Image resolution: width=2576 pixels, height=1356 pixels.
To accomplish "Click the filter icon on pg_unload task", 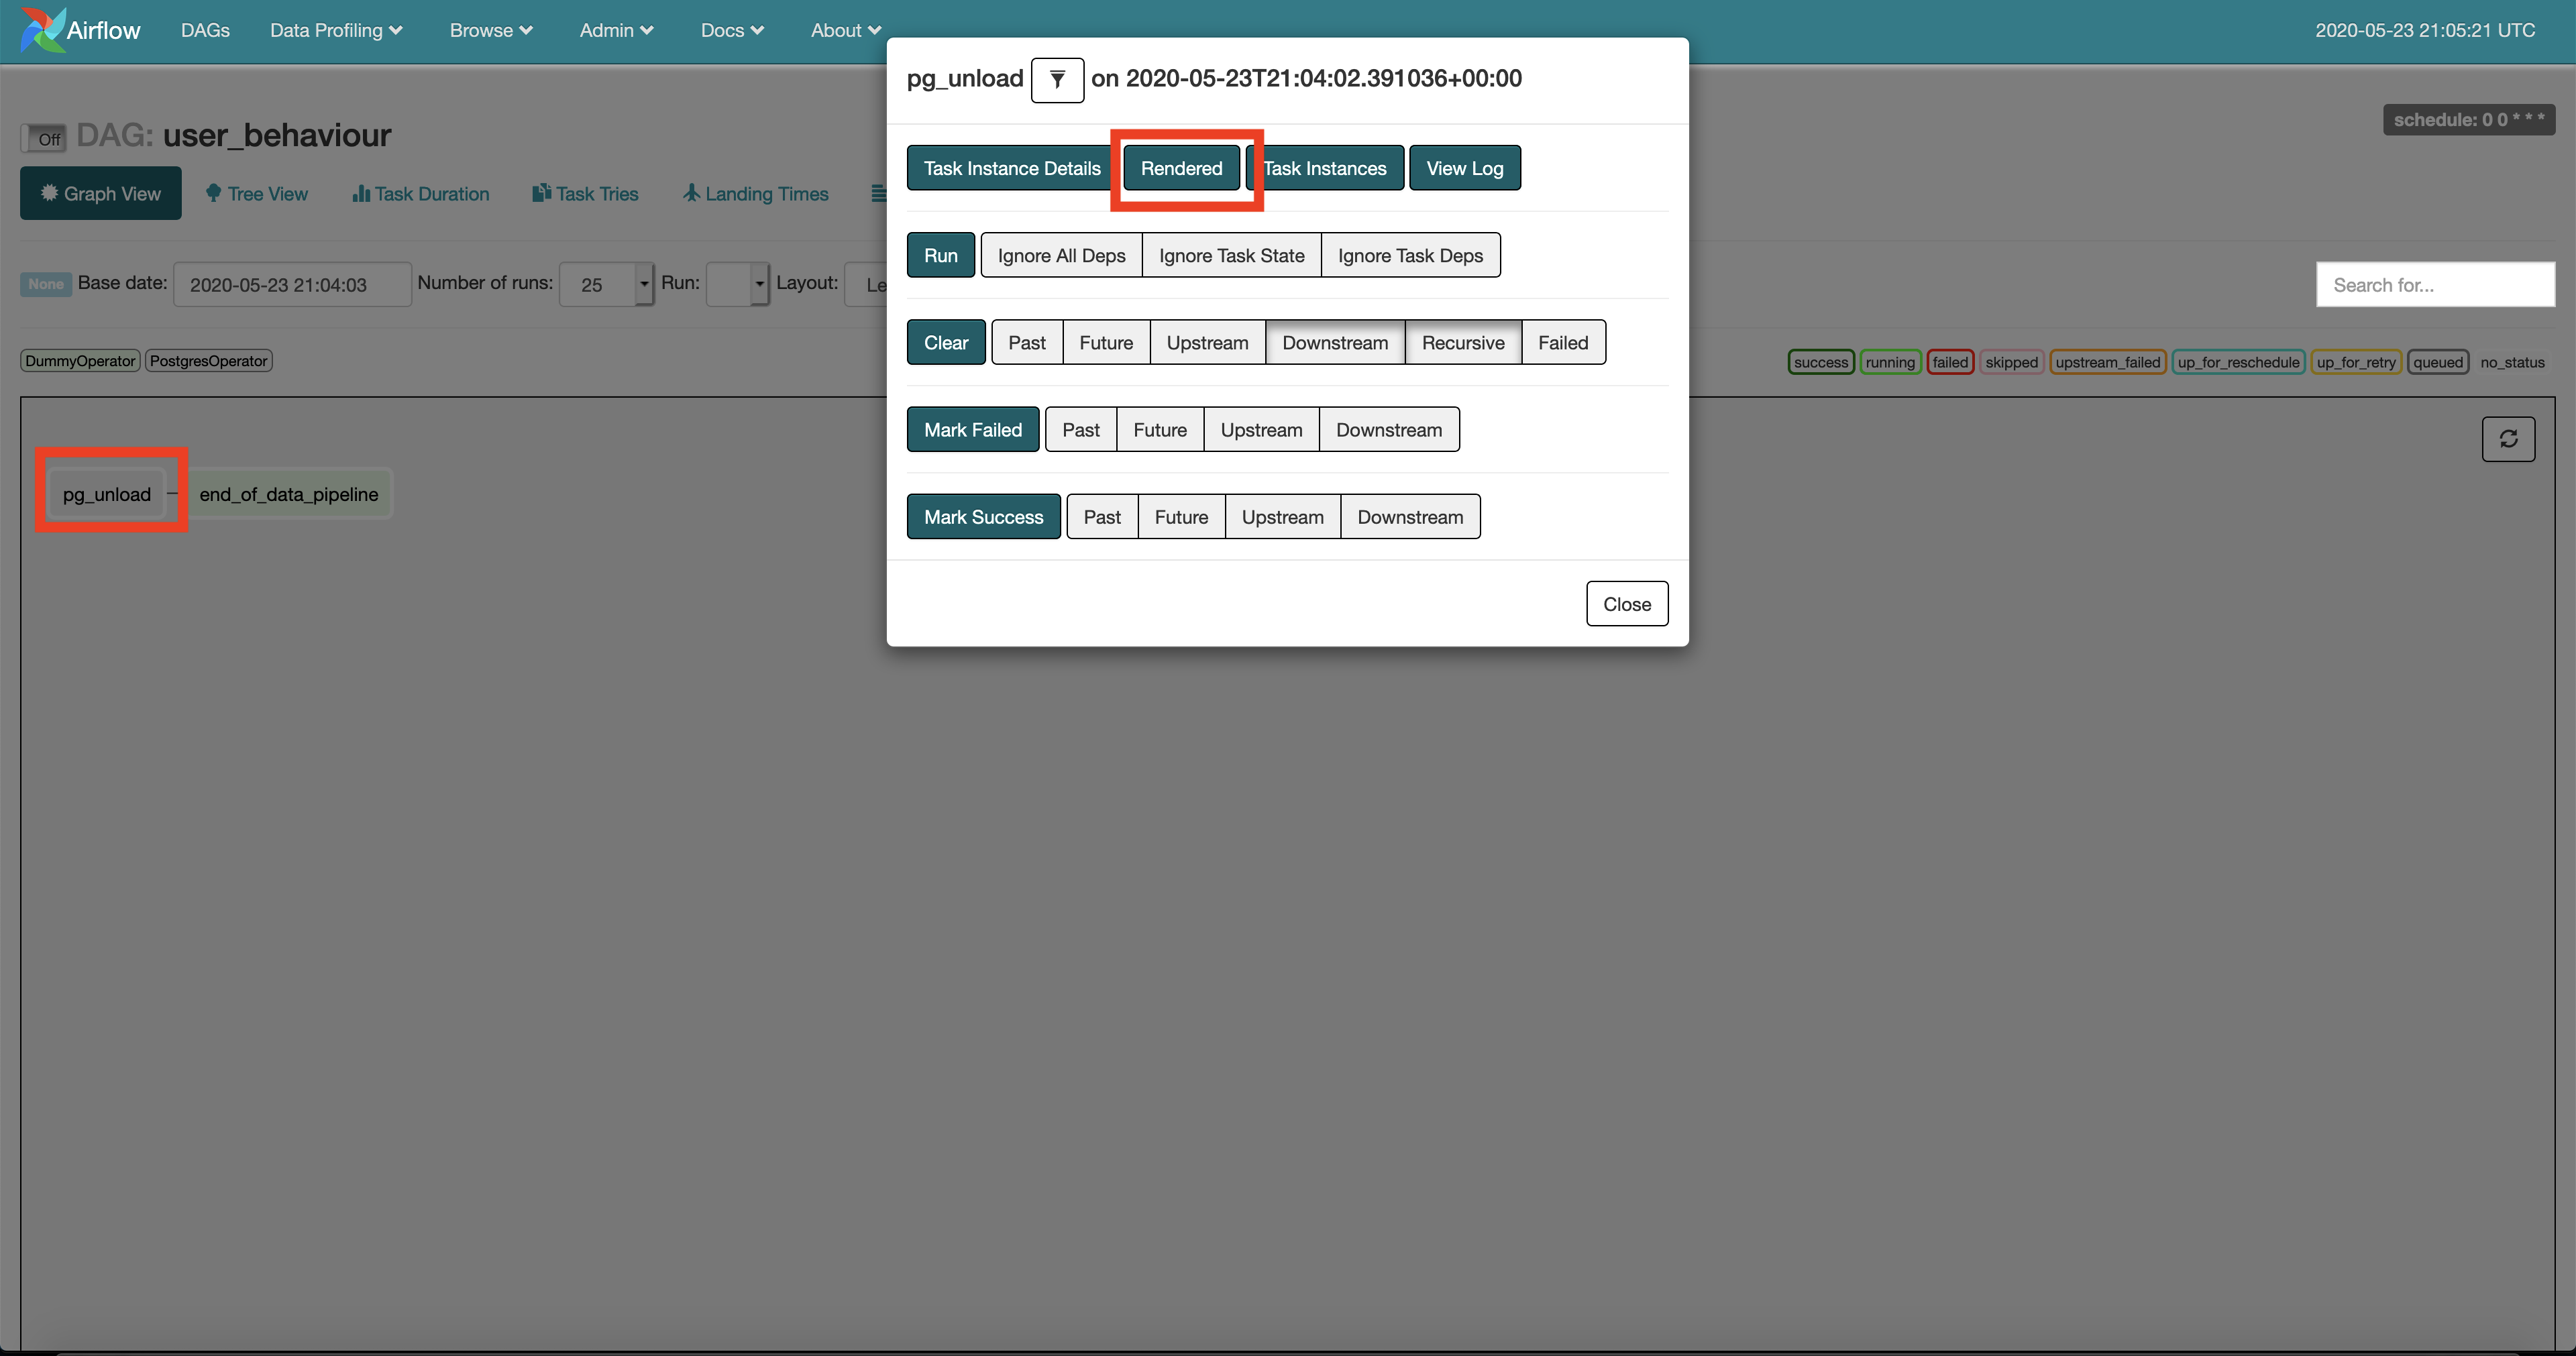I will 1055,78.
